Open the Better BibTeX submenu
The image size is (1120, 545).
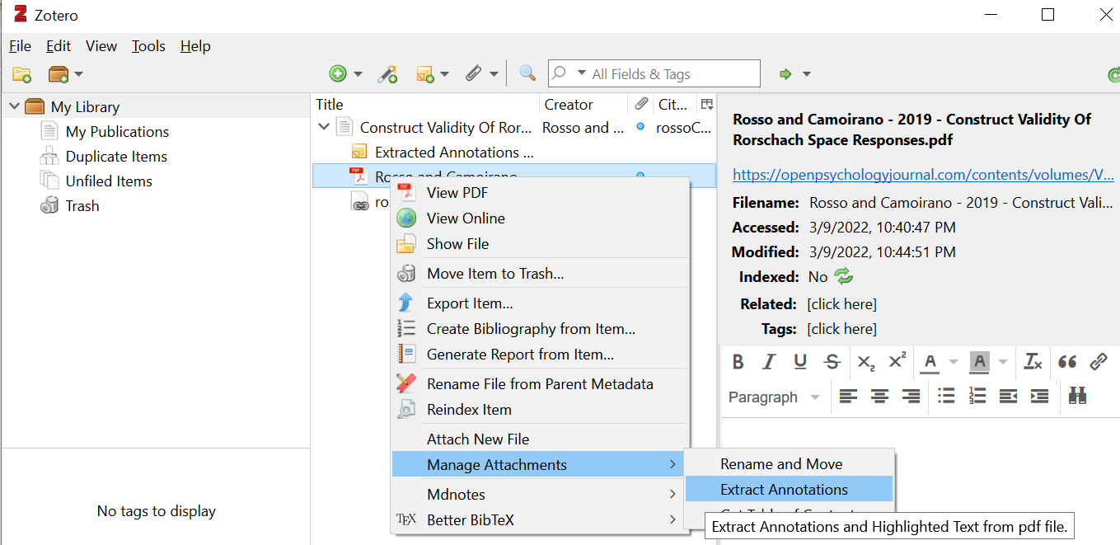coord(540,520)
